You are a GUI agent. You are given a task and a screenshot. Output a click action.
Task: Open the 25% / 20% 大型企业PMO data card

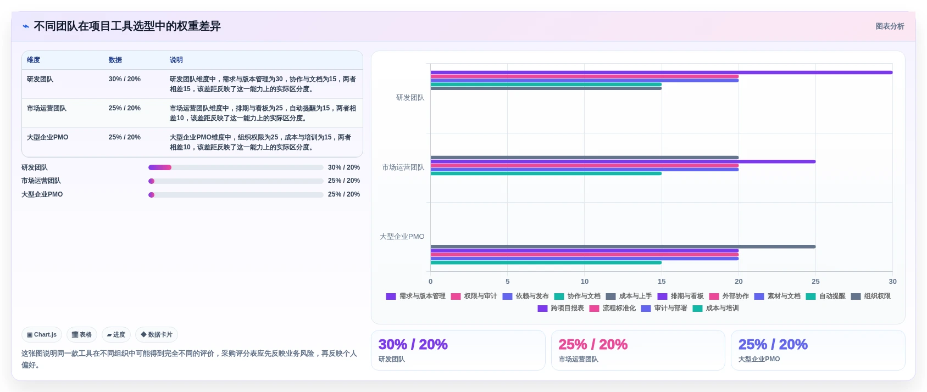(x=818, y=350)
